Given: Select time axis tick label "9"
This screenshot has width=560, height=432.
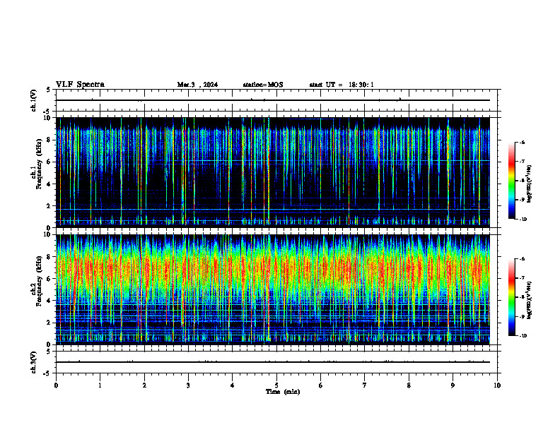Looking at the screenshot, I should (453, 385).
